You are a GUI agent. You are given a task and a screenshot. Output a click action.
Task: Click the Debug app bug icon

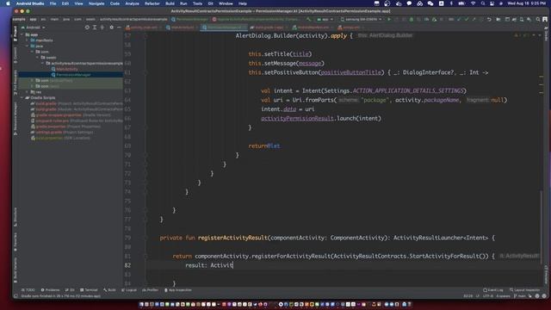(x=412, y=19)
